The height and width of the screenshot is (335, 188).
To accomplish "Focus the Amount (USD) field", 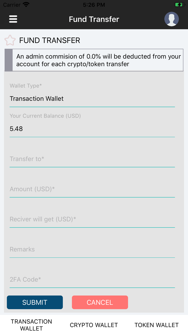I will click(x=92, y=189).
